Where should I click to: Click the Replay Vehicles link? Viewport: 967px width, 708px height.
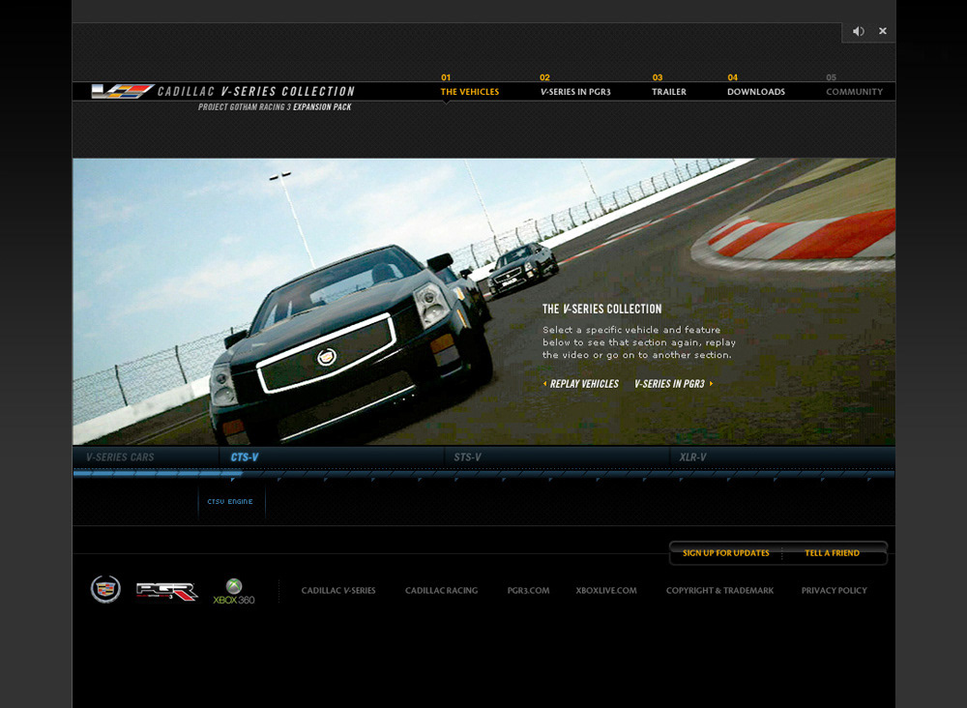581,384
